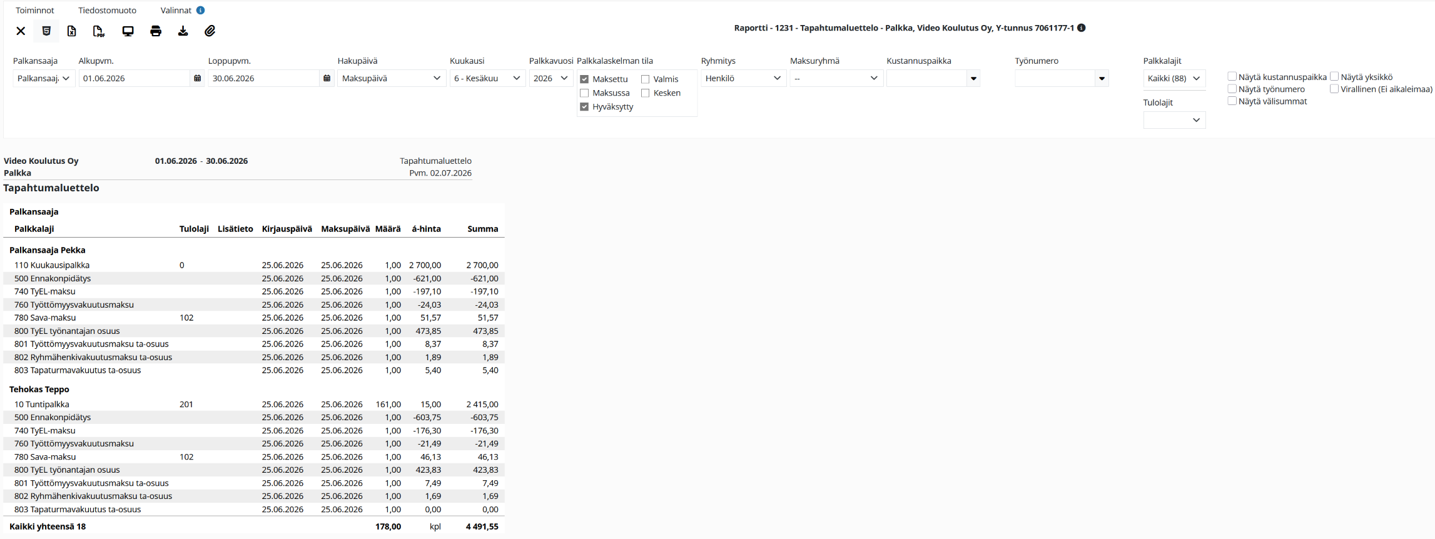This screenshot has height=539, width=1435.
Task: Open the Kuukausi month dropdown
Action: [x=487, y=78]
